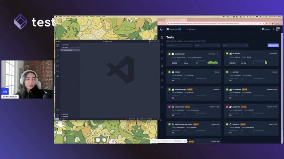284x159 pixels.
Task: Click the browser back arrow
Action: point(160,23)
